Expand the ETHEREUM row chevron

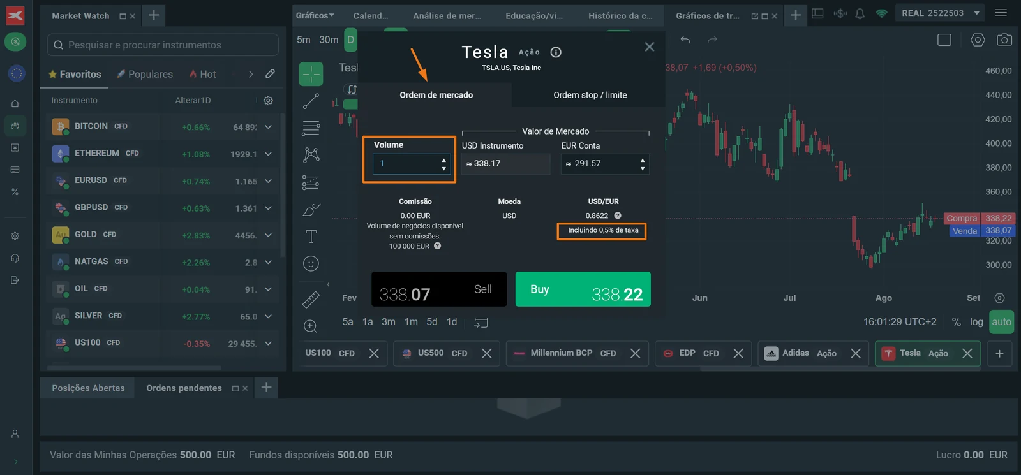tap(268, 154)
